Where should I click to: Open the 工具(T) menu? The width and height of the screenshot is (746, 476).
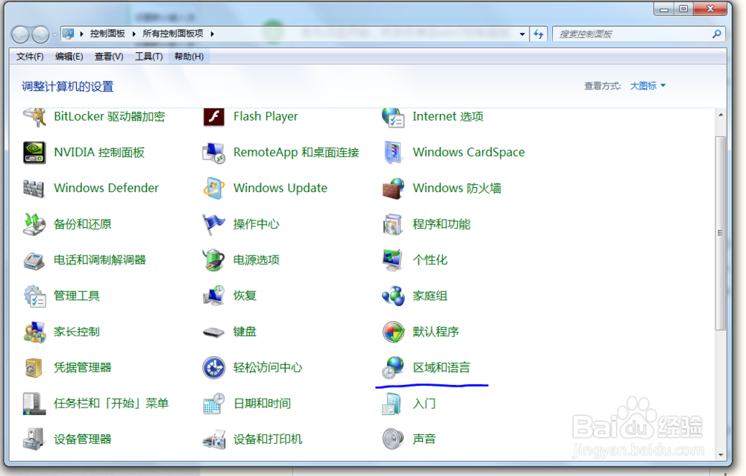pyautogui.click(x=149, y=57)
